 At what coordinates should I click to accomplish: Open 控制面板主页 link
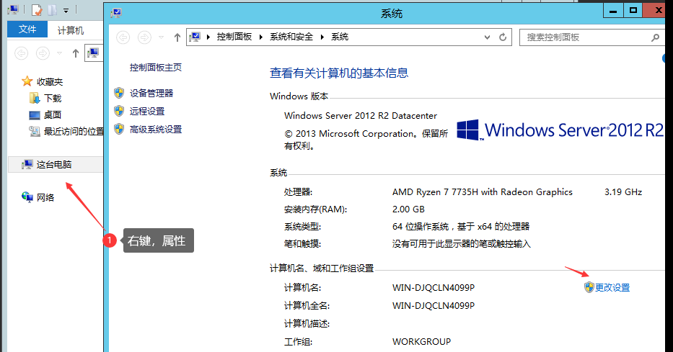click(x=156, y=67)
